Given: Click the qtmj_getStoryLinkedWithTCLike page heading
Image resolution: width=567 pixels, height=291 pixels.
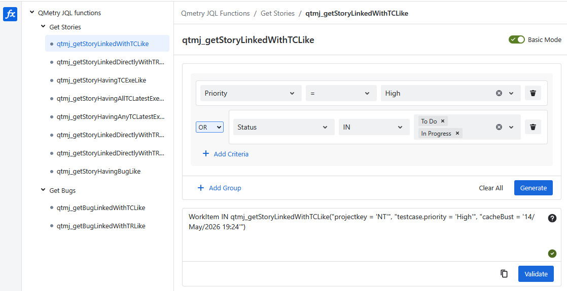Looking at the screenshot, I should pyautogui.click(x=248, y=39).
